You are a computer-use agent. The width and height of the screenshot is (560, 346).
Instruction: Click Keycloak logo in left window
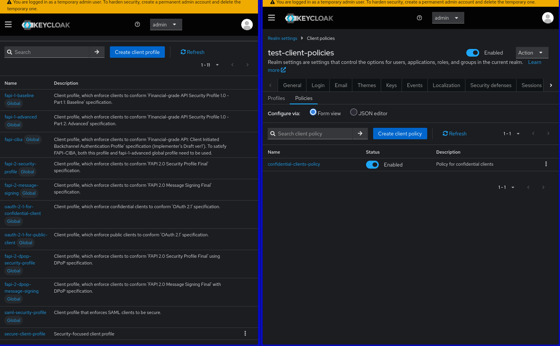[46, 25]
